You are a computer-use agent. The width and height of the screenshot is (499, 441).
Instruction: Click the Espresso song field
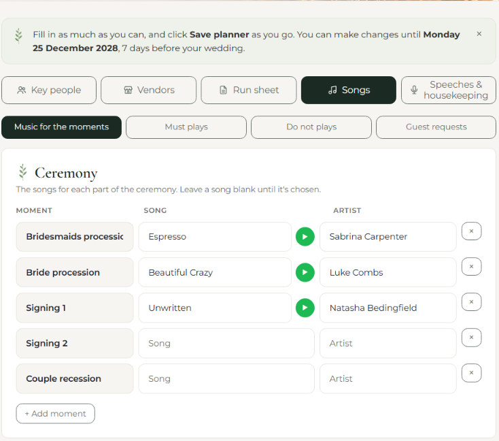[215, 237]
